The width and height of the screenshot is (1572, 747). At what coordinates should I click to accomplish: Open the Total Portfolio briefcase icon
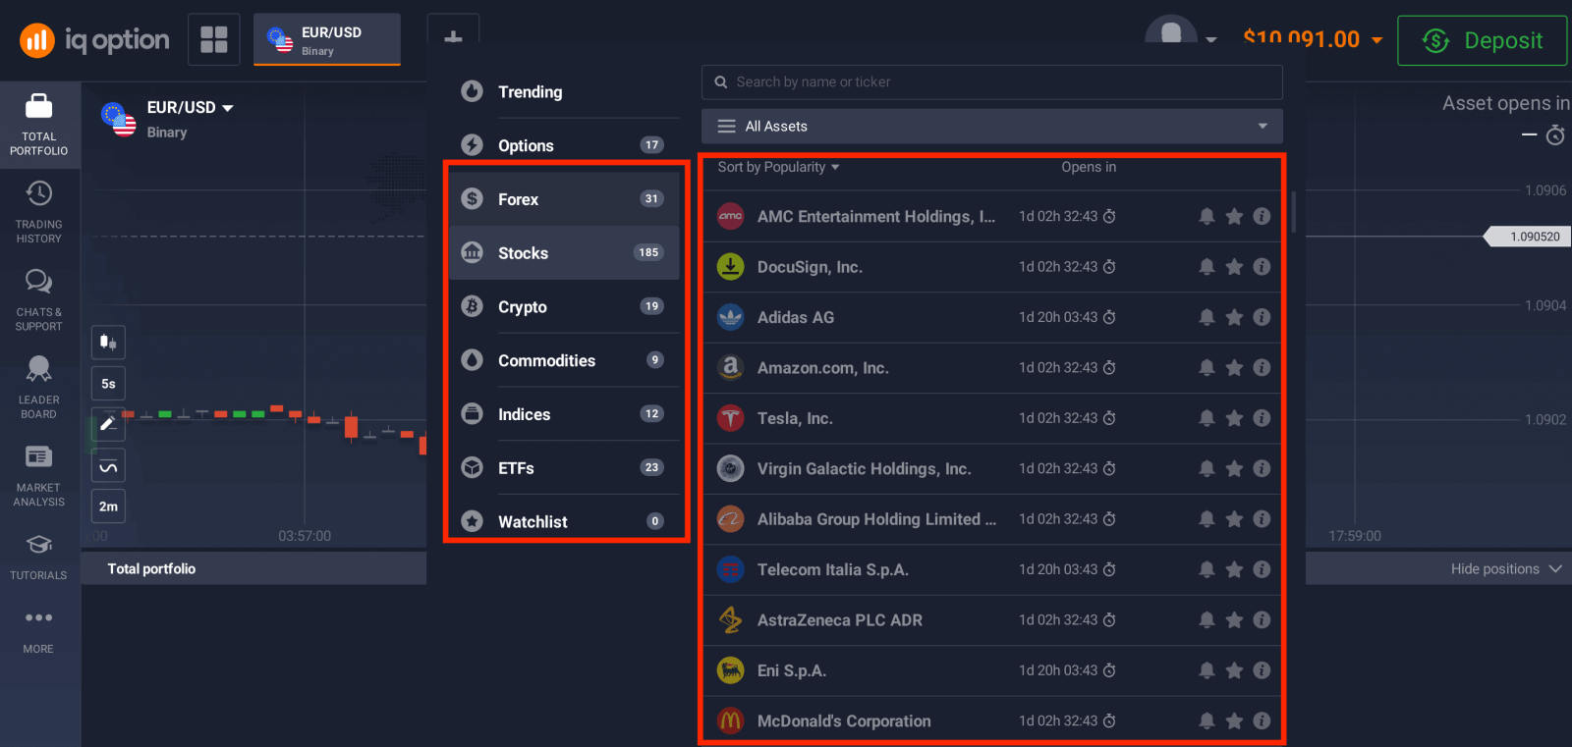pyautogui.click(x=39, y=105)
